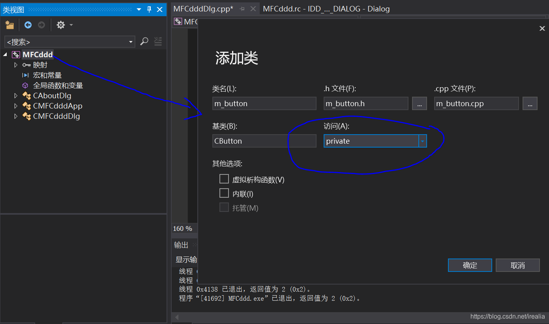Image resolution: width=549 pixels, height=324 pixels.
Task: Click the .h 文件 input field
Action: click(366, 103)
